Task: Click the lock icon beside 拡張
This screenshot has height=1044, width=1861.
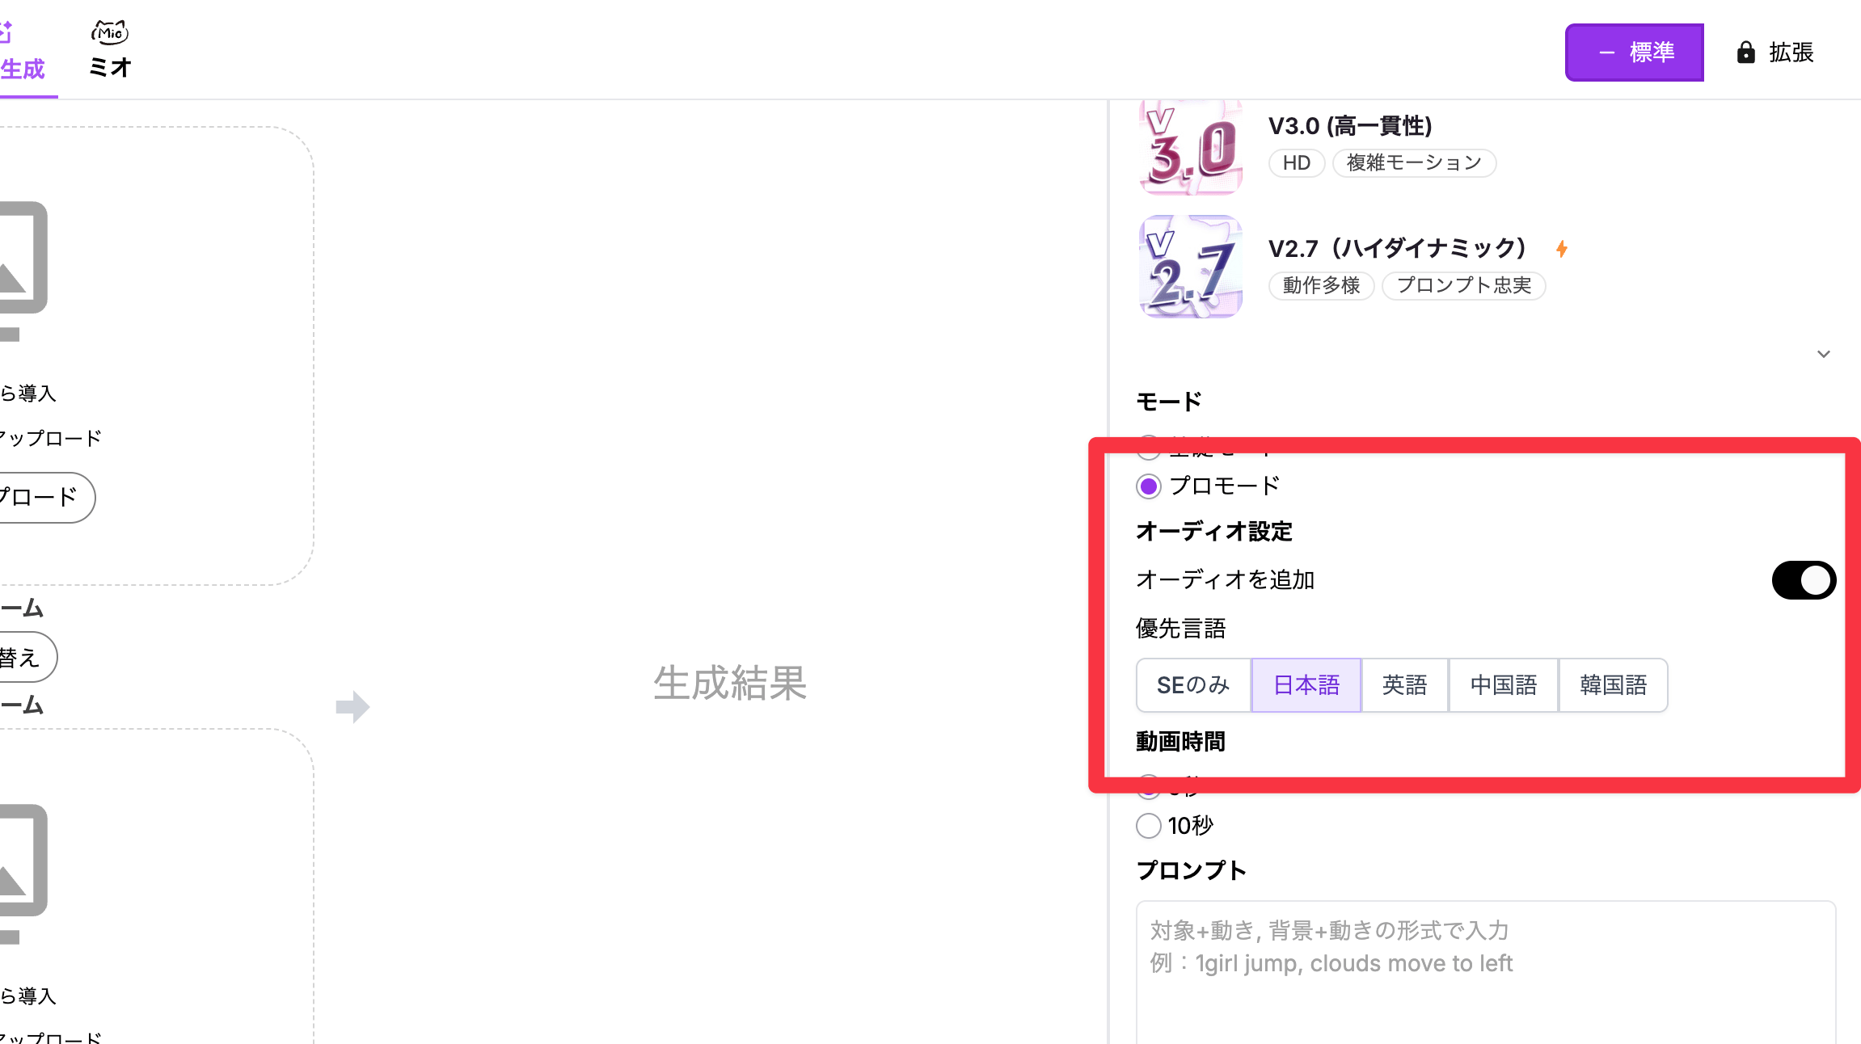Action: 1746,53
